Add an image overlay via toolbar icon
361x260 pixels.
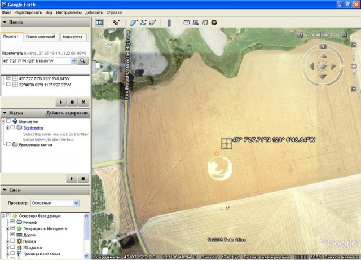[x=152, y=23]
